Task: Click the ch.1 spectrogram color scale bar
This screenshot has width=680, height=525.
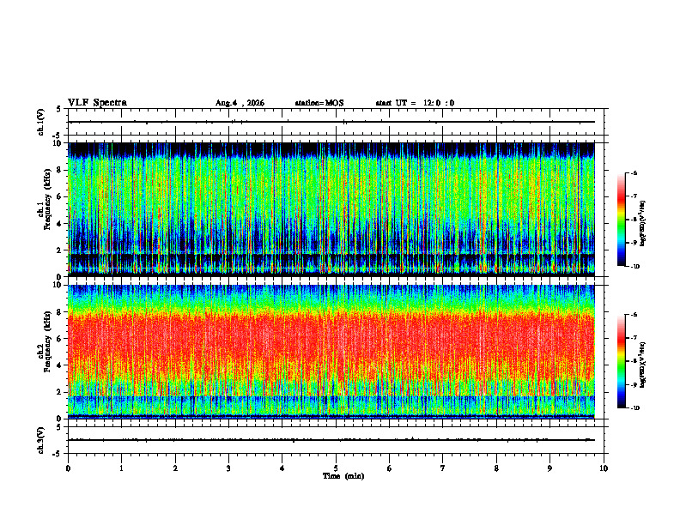Action: point(621,220)
